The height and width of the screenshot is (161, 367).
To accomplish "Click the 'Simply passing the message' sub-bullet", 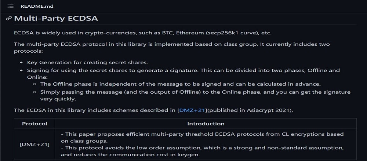I will pyautogui.click(x=195, y=96).
